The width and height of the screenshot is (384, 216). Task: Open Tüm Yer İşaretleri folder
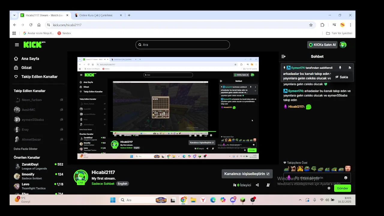point(339,33)
